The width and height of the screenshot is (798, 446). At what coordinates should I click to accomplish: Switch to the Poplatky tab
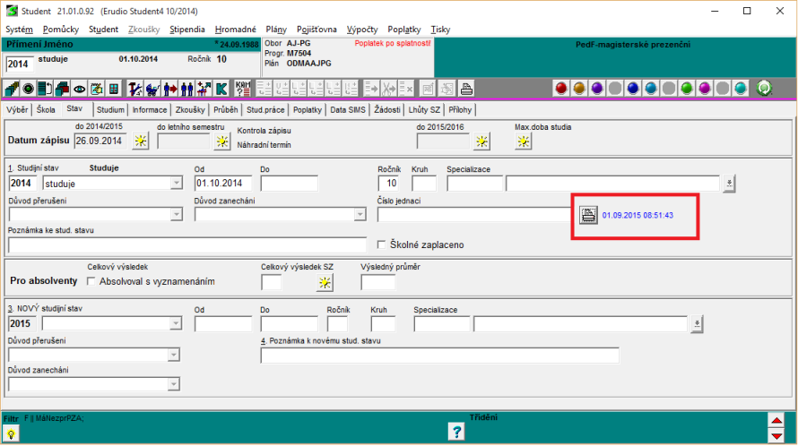[x=308, y=110]
